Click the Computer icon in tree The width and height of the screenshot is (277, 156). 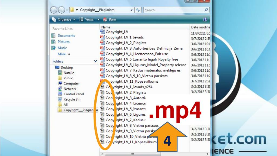[x=60, y=83]
